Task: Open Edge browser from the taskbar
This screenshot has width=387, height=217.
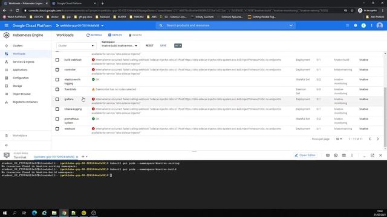Action: coord(34,213)
